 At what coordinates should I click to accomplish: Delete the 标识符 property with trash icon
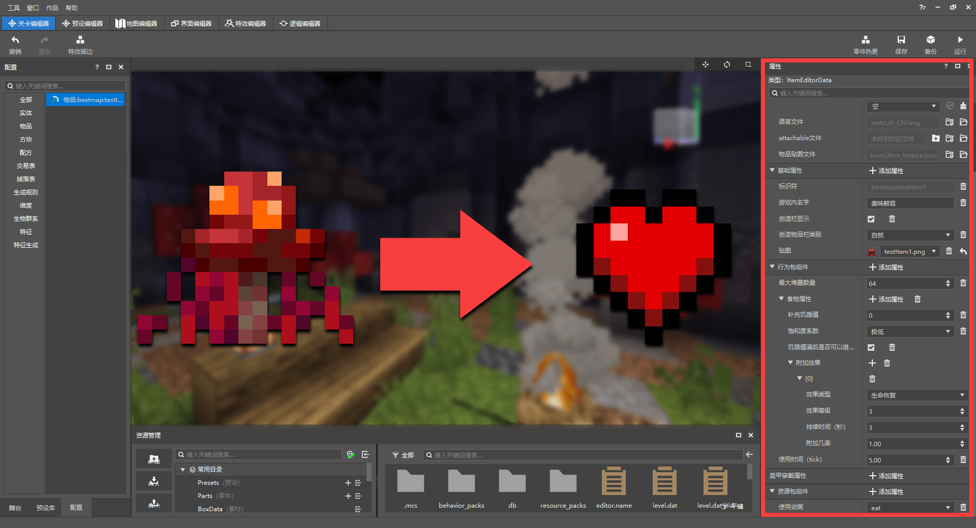click(x=963, y=187)
